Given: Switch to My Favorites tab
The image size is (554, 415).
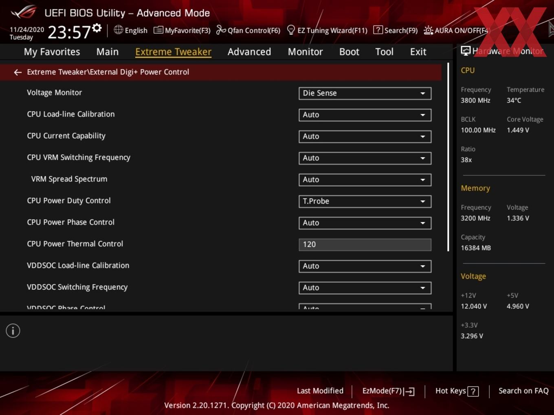Looking at the screenshot, I should click(x=52, y=52).
